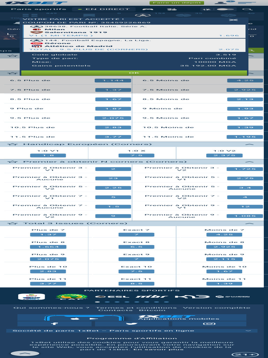Open the Apple iOS app download icon
This screenshot has height=358, width=268.
75,318
